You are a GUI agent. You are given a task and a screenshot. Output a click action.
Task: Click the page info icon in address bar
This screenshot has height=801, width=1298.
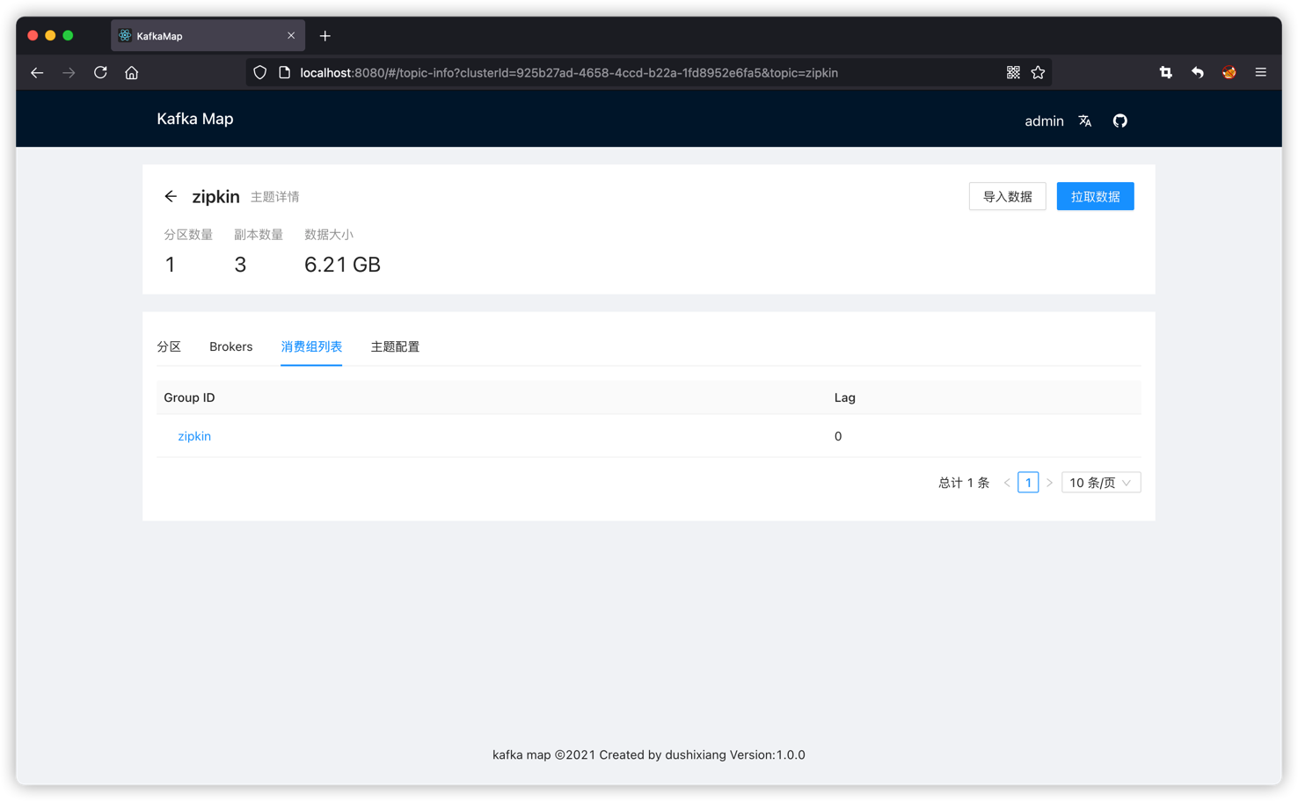click(x=284, y=73)
